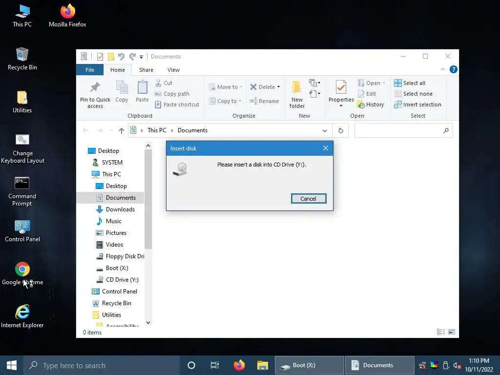
Task: Click the quick access Properties checkmark icon
Action: pos(100,57)
